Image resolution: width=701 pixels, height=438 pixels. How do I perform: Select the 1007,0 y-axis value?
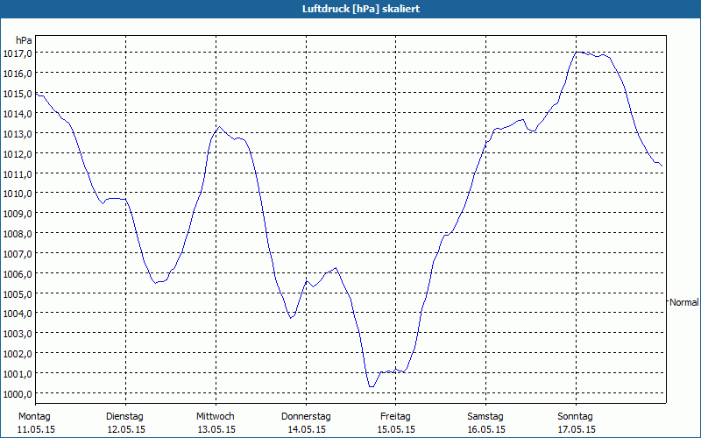point(18,254)
